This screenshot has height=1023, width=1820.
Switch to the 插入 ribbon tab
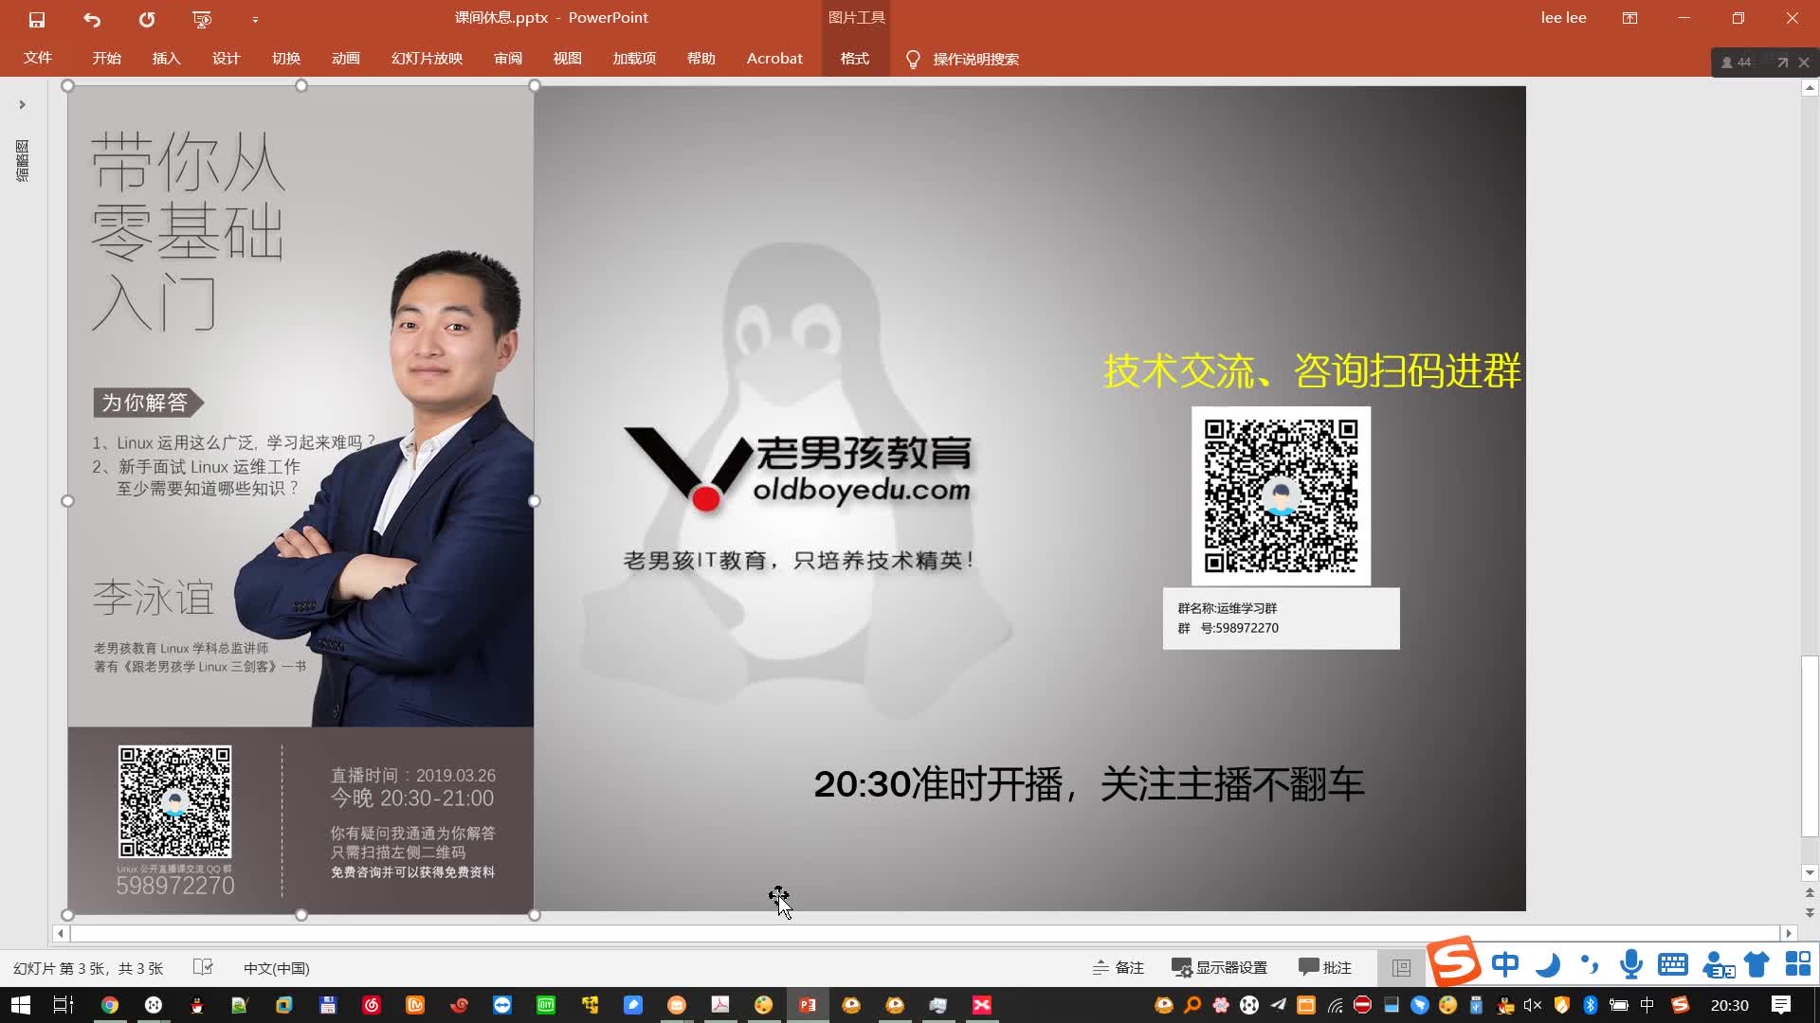(x=167, y=59)
